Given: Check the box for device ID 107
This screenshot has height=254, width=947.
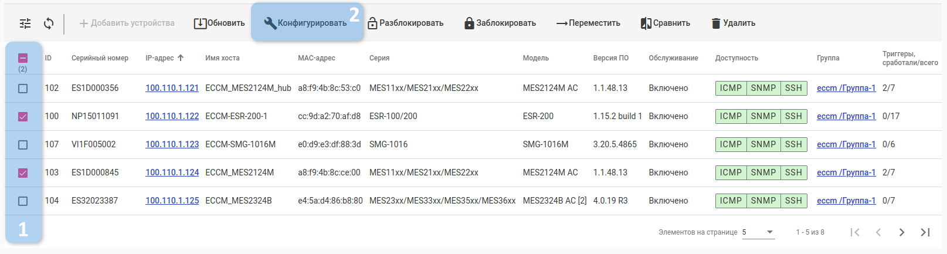Looking at the screenshot, I should tap(23, 145).
